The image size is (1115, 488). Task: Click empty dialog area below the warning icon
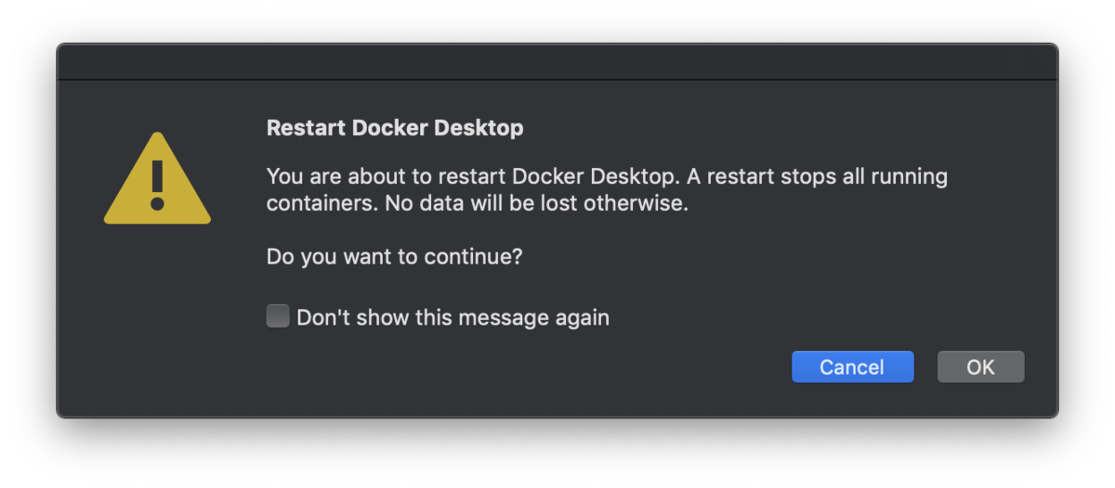157,315
